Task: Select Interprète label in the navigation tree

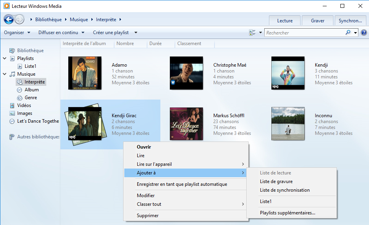Action: click(x=35, y=82)
